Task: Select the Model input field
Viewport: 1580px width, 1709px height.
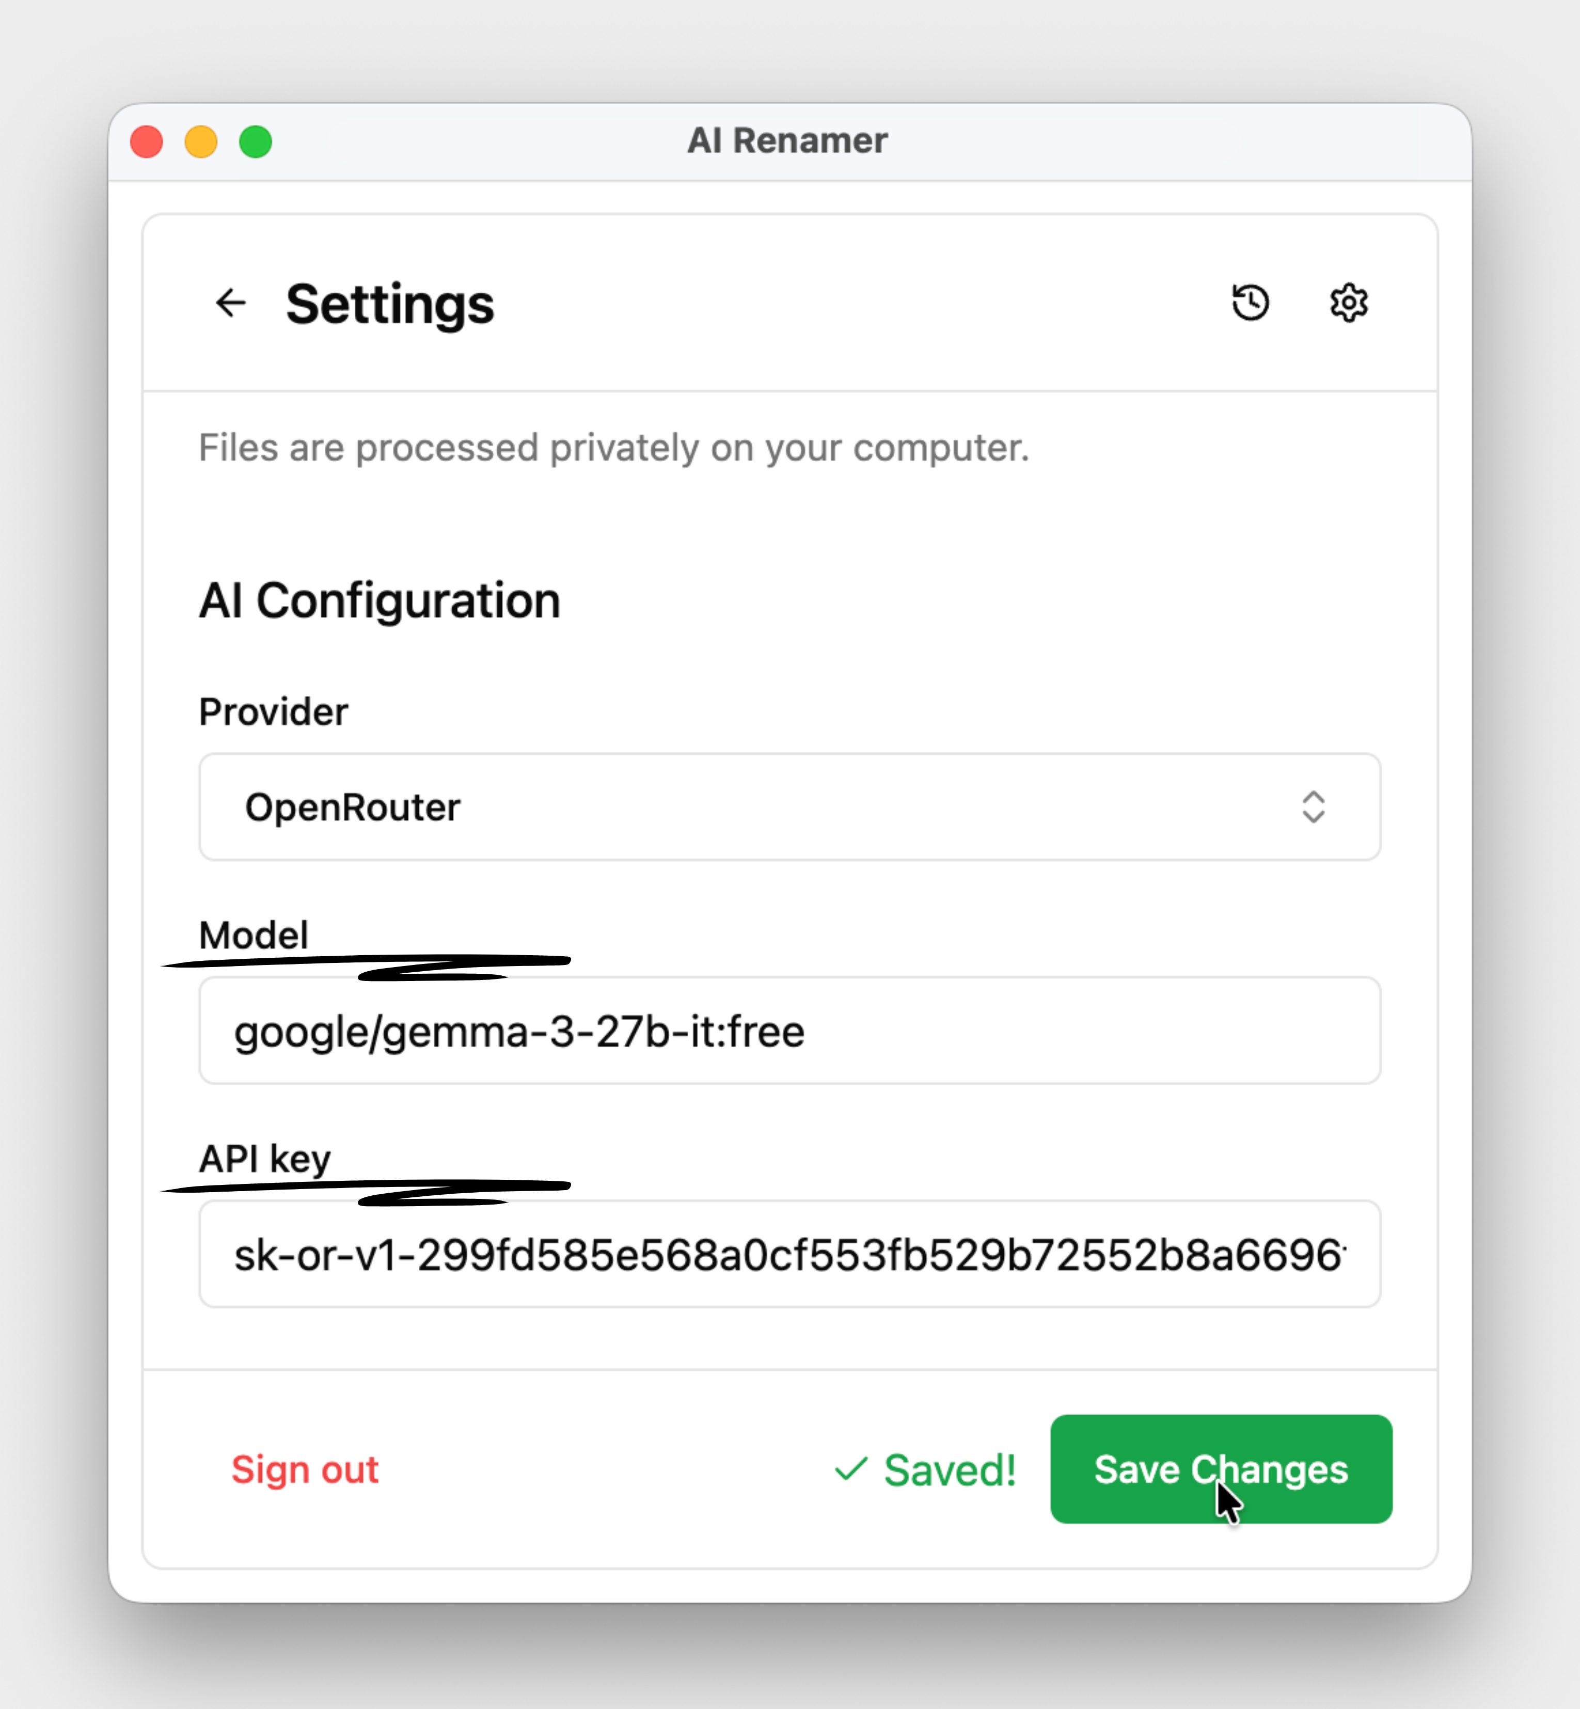Action: click(789, 1030)
